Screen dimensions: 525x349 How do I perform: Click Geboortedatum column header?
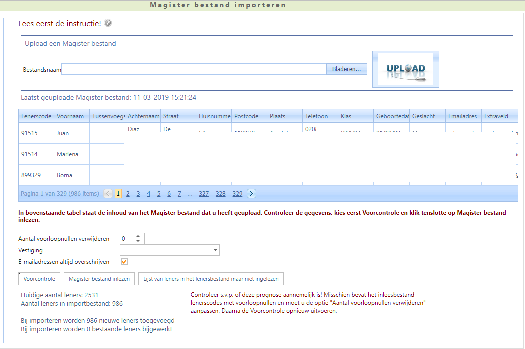[391, 116]
